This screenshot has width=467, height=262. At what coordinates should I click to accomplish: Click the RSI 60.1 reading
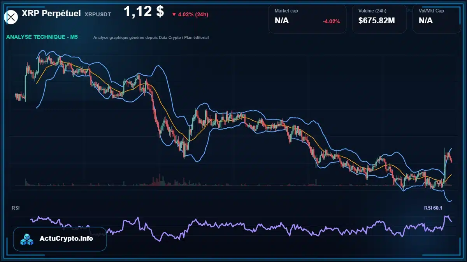click(433, 208)
